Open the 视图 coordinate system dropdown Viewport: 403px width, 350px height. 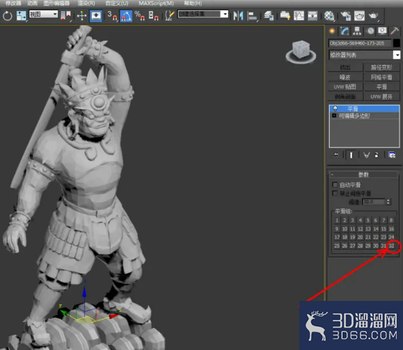[x=44, y=14]
